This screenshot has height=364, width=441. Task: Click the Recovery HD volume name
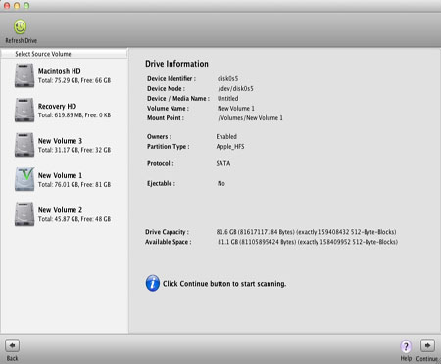click(57, 106)
